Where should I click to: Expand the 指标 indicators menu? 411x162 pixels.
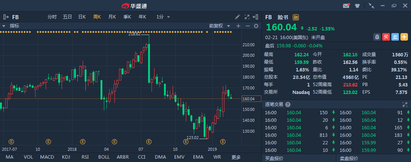pyautogui.click(x=11, y=26)
